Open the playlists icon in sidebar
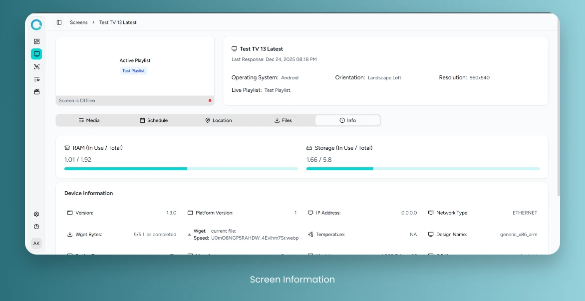The image size is (585, 301). [x=36, y=79]
